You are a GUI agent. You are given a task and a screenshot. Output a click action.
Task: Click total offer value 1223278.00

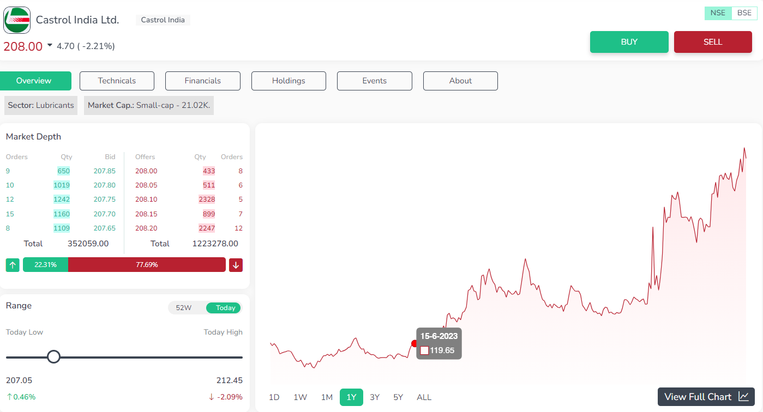point(215,244)
